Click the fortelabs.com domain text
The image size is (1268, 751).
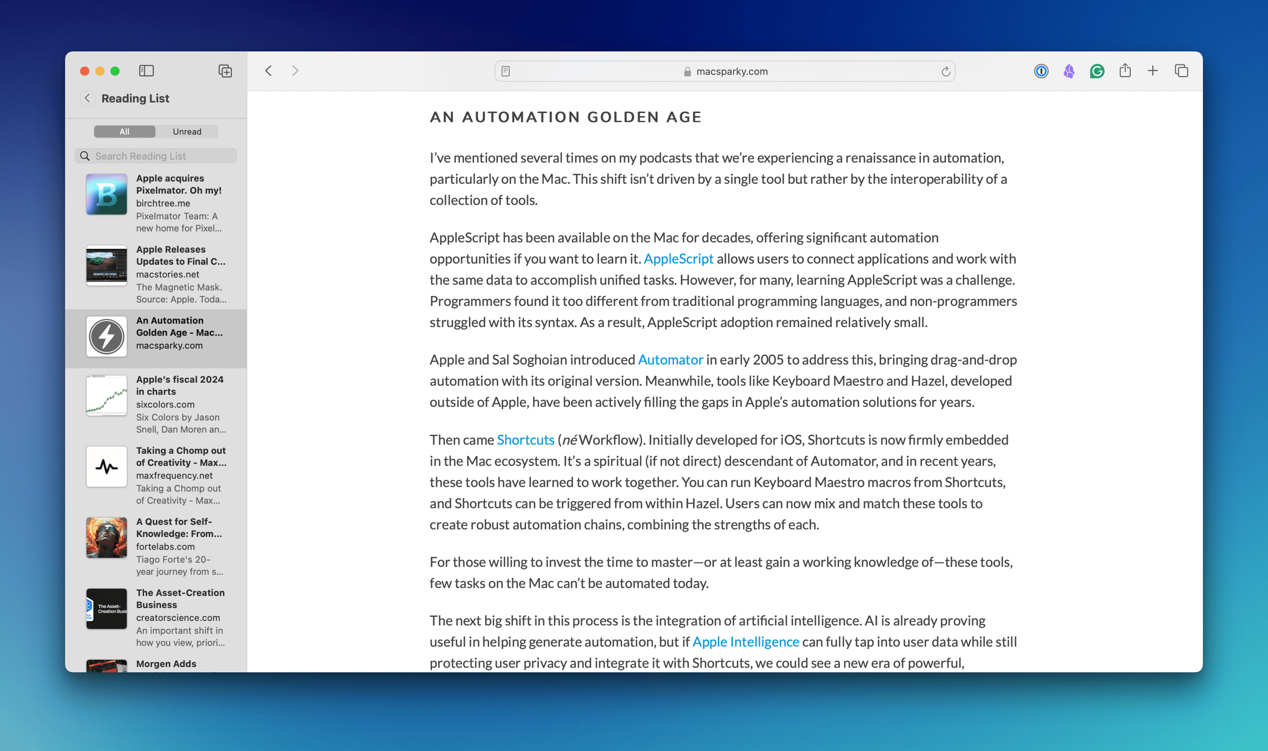click(165, 546)
